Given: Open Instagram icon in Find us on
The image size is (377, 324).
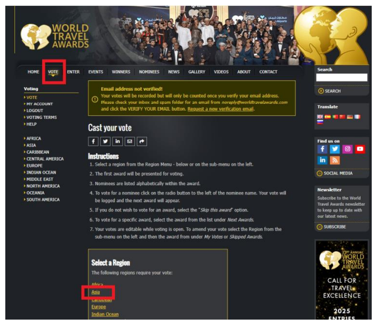Looking at the screenshot, I should [347, 149].
